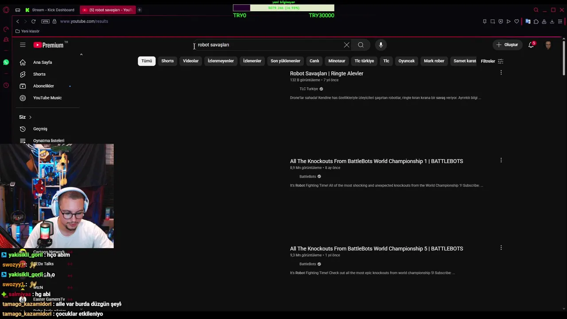
Task: Open more options for Championship 5 video
Action: [x=501, y=248]
